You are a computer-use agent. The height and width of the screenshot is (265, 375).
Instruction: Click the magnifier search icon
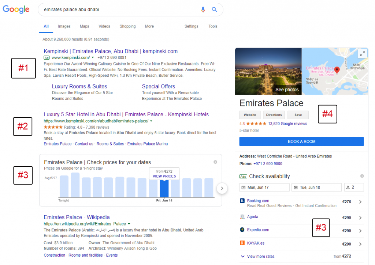(214, 10)
